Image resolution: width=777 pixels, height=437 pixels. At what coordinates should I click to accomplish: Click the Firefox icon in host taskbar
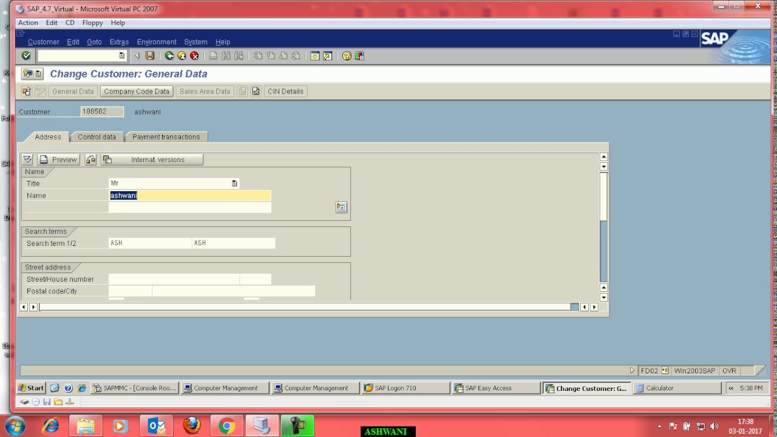(192, 426)
